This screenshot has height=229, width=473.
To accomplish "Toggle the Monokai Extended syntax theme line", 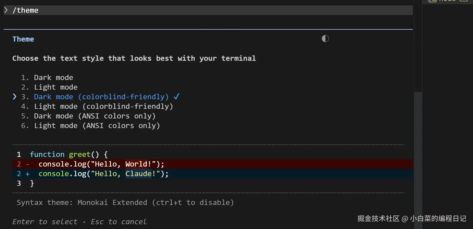I will click(125, 202).
